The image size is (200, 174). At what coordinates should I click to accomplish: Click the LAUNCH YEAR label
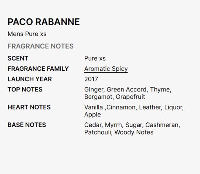pos(30,79)
